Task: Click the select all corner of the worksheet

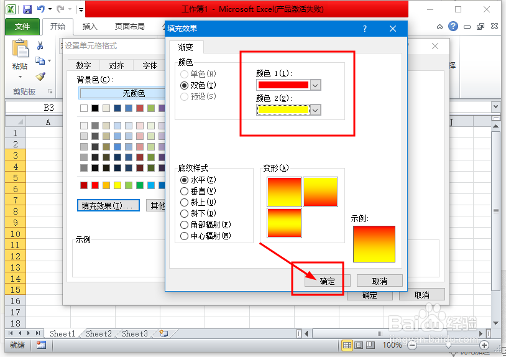Action: [16, 122]
